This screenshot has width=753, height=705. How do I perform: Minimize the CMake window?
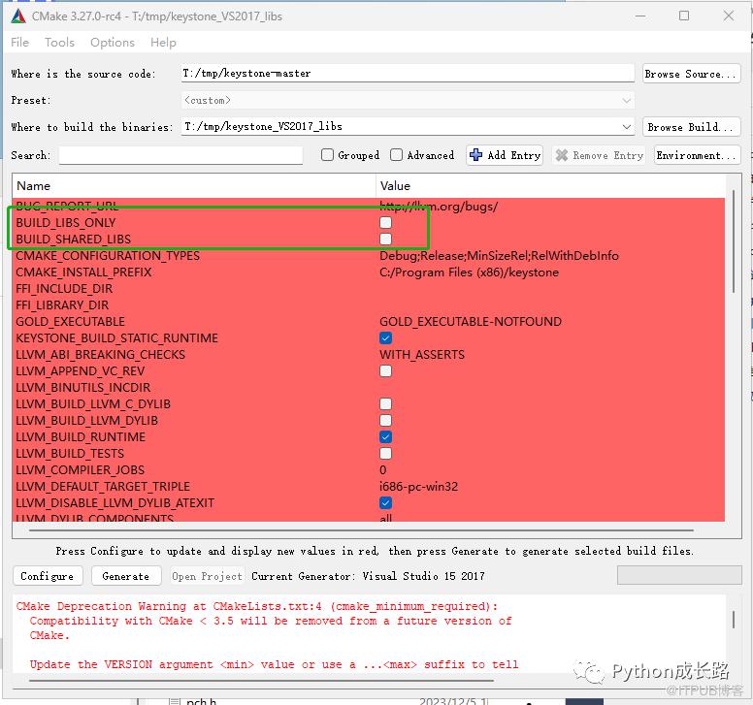640,16
